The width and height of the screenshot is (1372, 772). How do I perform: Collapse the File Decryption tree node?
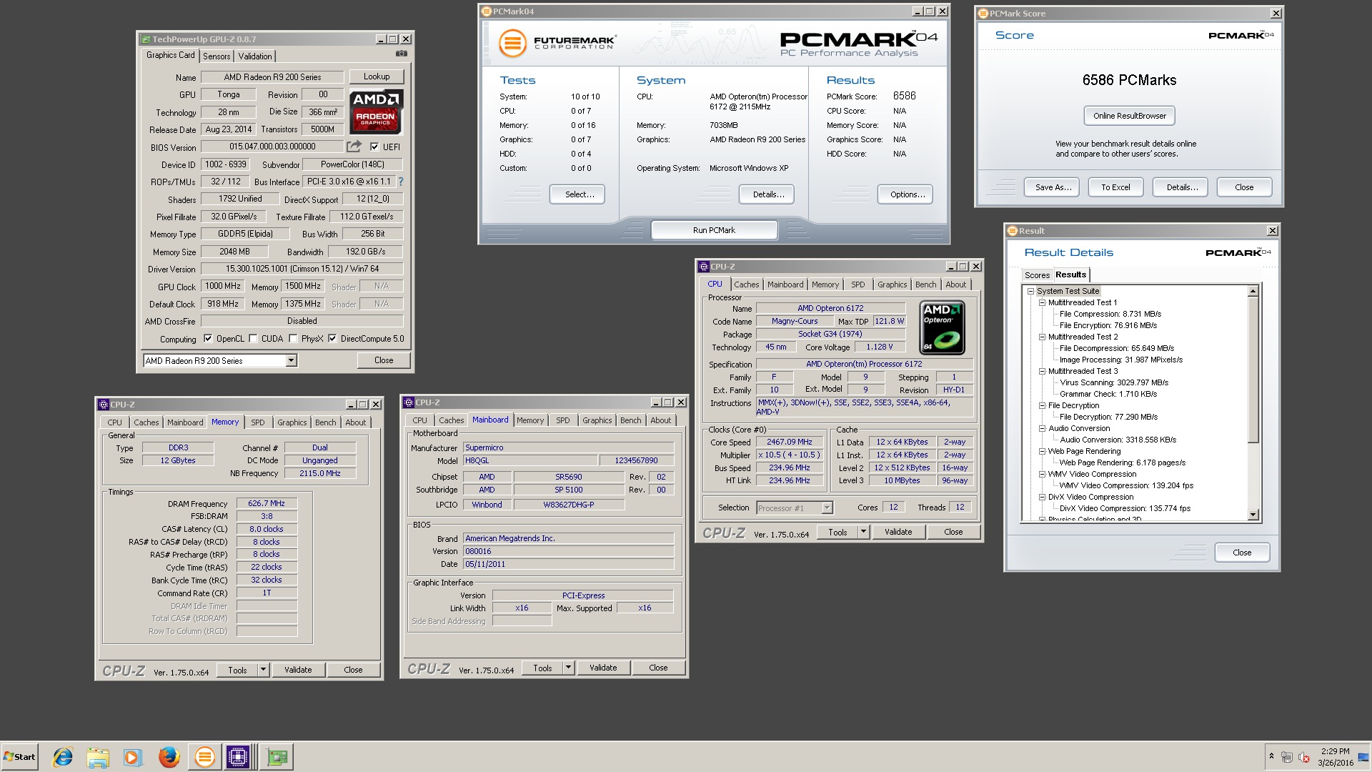[x=1042, y=405]
